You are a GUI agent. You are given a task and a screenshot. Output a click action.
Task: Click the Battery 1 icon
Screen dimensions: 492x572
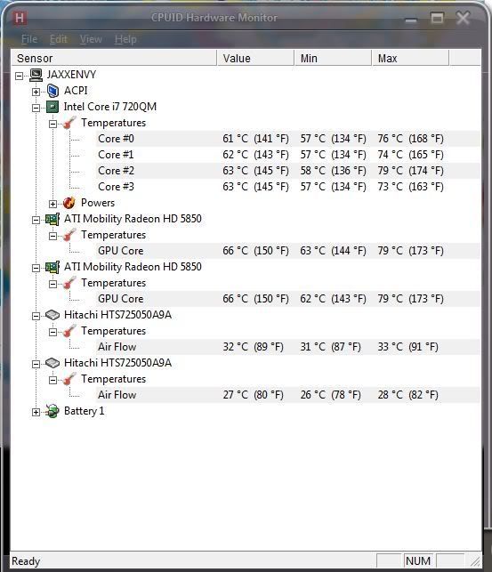tap(52, 411)
